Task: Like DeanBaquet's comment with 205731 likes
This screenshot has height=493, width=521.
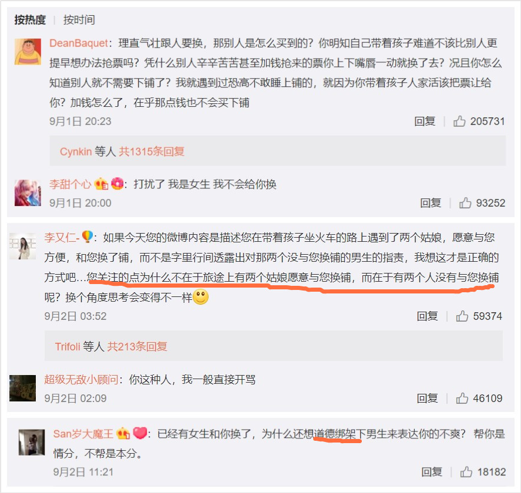Action: pos(459,121)
